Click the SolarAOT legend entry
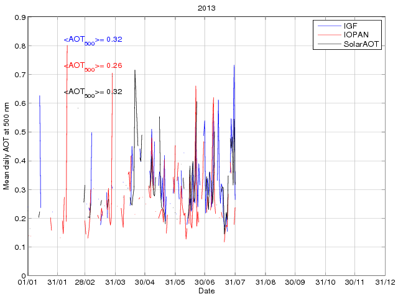 click(x=359, y=45)
